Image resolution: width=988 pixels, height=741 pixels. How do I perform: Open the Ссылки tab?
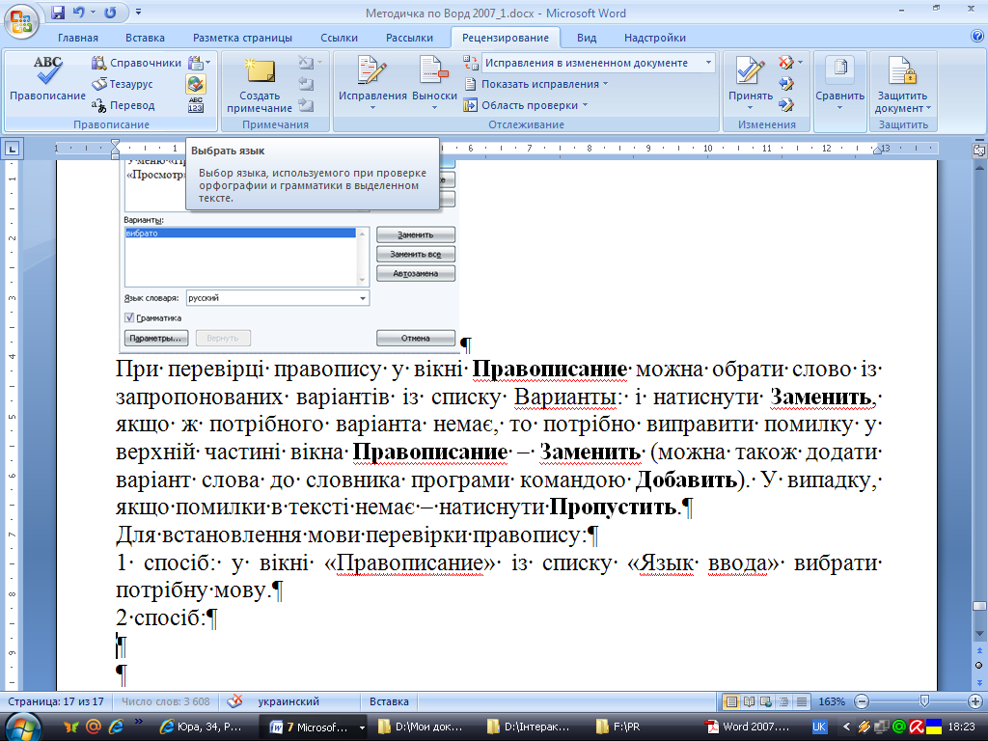[339, 38]
